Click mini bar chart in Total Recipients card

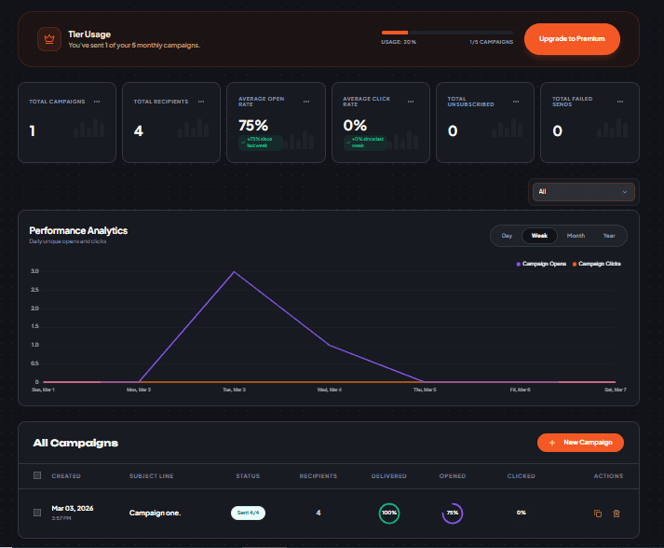[193, 128]
